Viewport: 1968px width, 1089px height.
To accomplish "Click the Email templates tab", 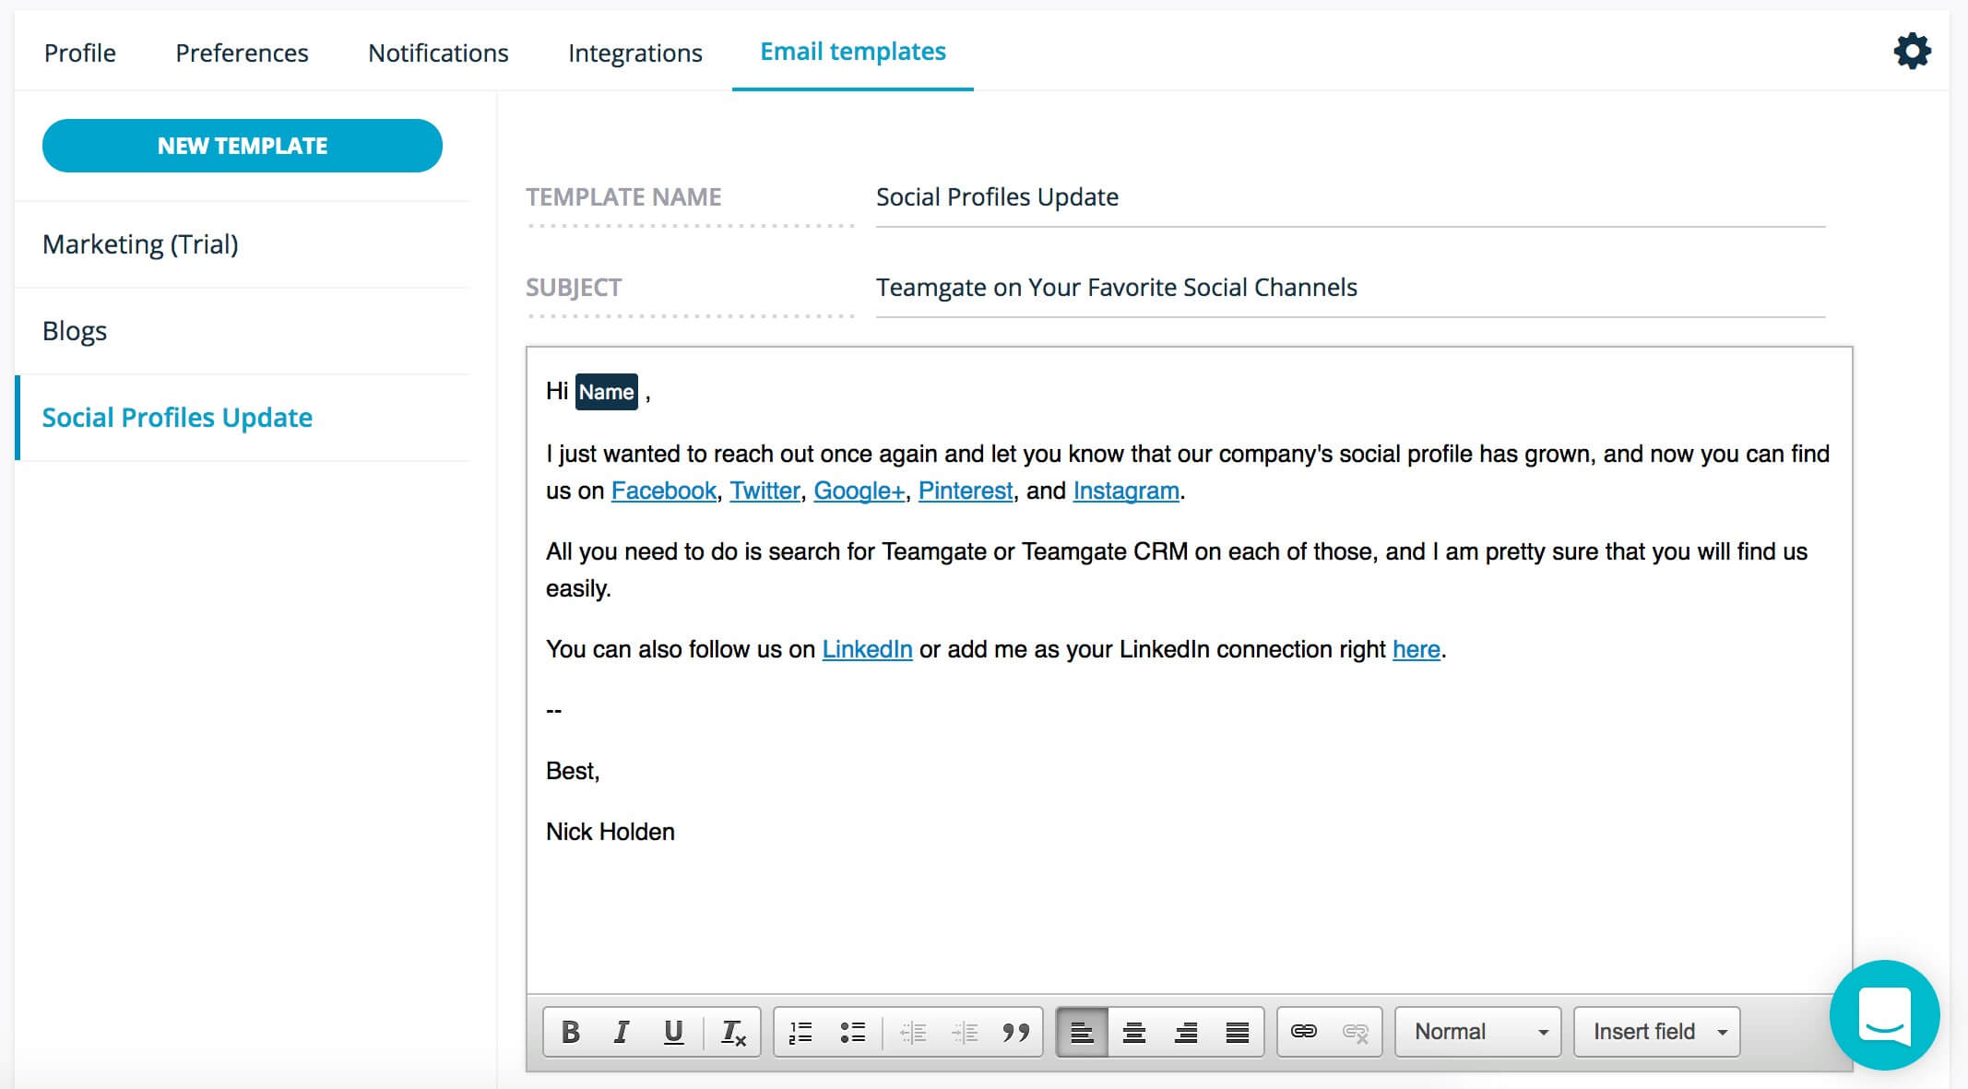I will pos(853,52).
